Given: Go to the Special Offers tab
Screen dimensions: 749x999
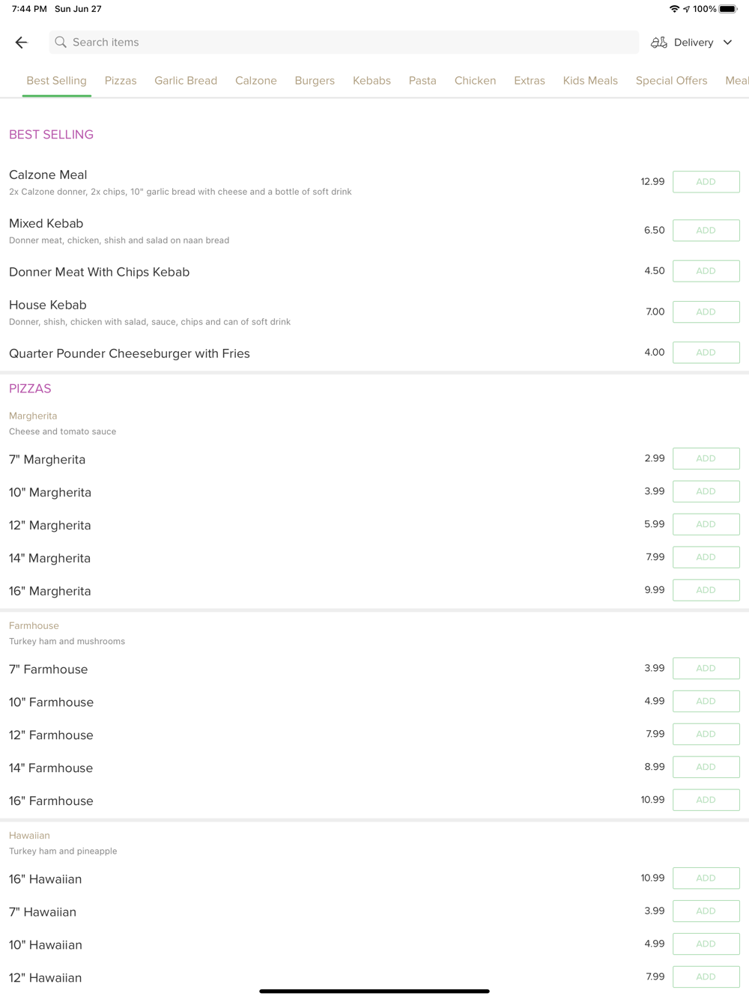Looking at the screenshot, I should click(x=671, y=81).
